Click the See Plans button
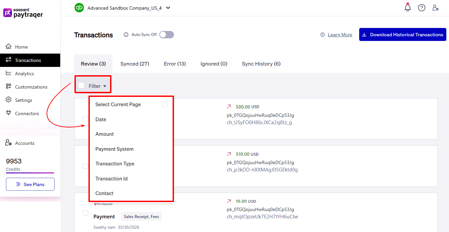The image size is (449, 232). (x=30, y=184)
